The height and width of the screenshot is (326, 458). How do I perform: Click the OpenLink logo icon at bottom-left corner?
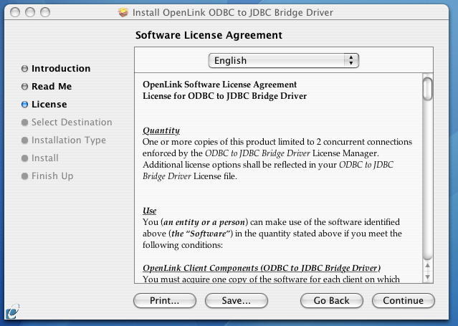tap(13, 312)
